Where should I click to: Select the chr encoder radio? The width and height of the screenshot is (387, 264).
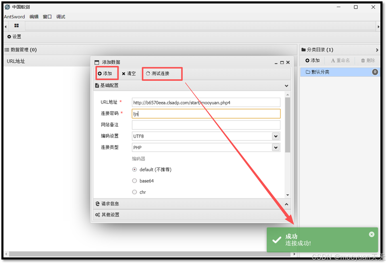click(135, 192)
